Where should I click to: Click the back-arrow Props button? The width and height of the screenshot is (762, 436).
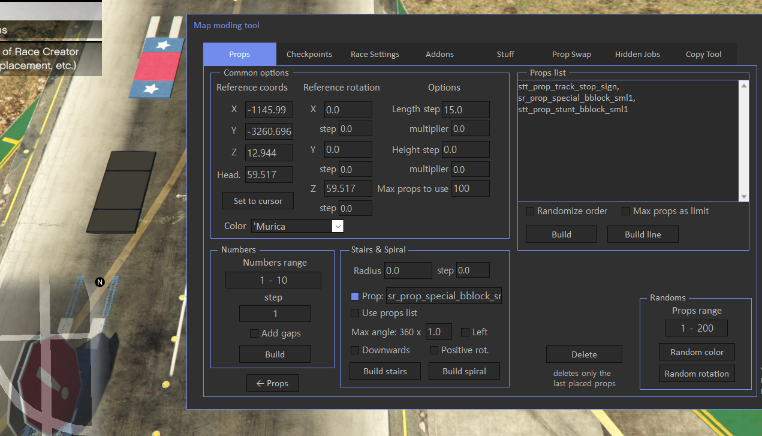pos(272,383)
